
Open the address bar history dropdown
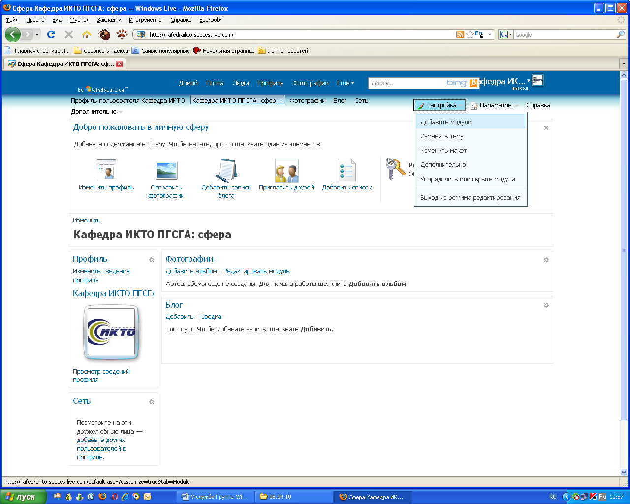point(490,35)
